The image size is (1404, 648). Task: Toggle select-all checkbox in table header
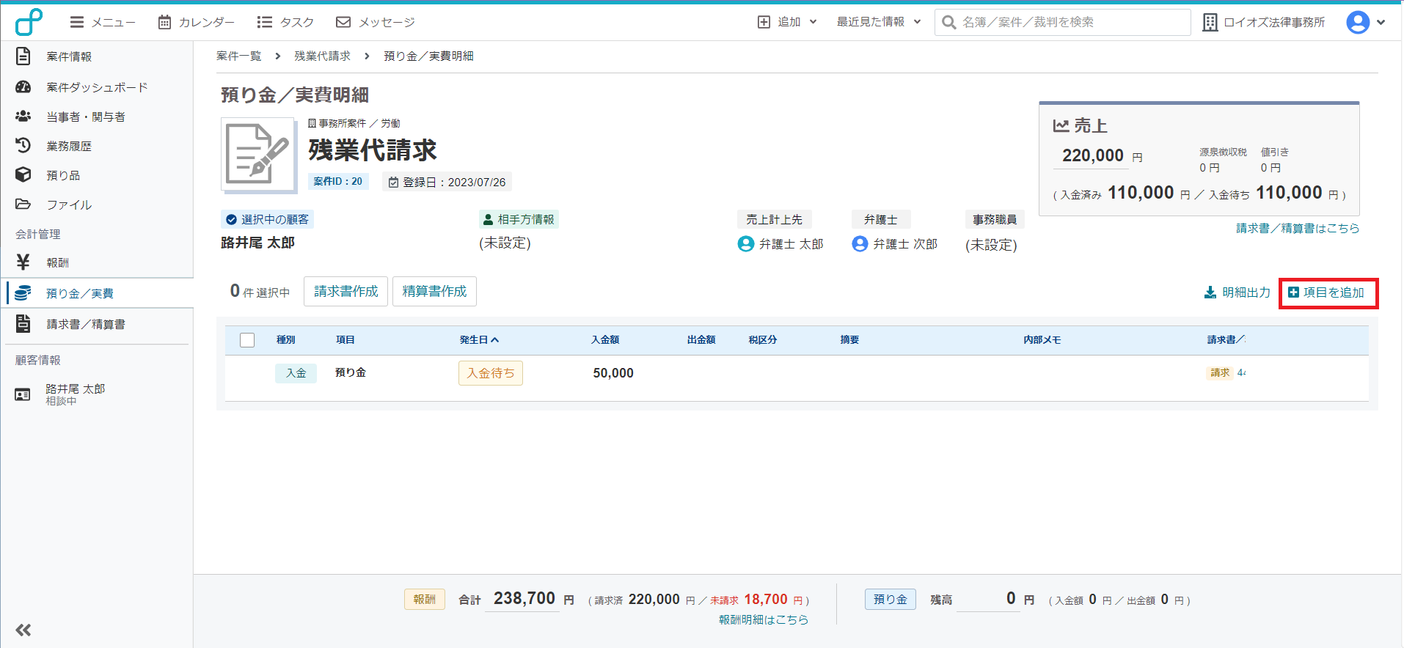(x=247, y=340)
